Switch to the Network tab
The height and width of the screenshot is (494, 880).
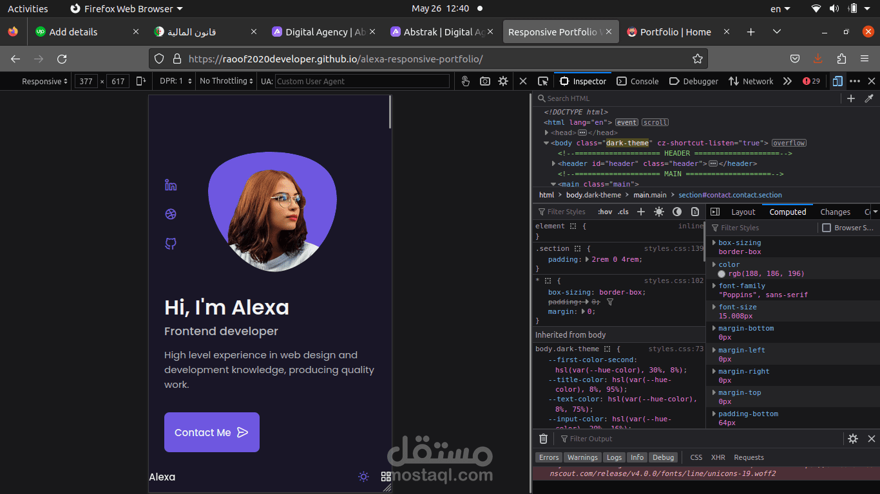click(x=751, y=81)
